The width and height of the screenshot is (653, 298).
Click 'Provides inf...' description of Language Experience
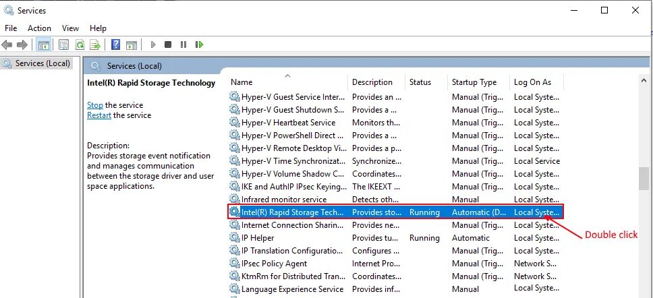click(x=375, y=289)
